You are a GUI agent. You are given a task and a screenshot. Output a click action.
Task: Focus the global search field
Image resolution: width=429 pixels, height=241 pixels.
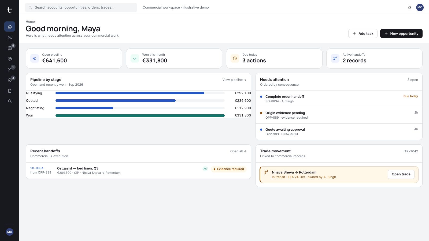click(81, 7)
